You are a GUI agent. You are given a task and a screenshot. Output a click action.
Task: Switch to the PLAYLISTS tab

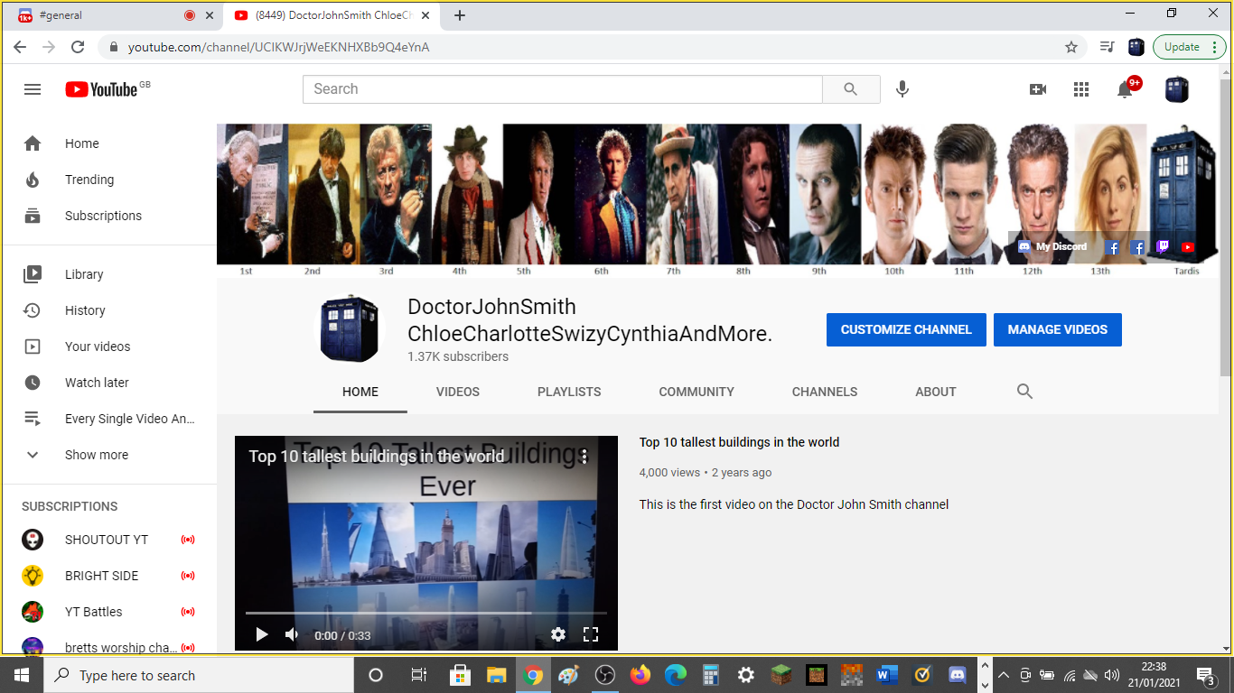(x=569, y=392)
